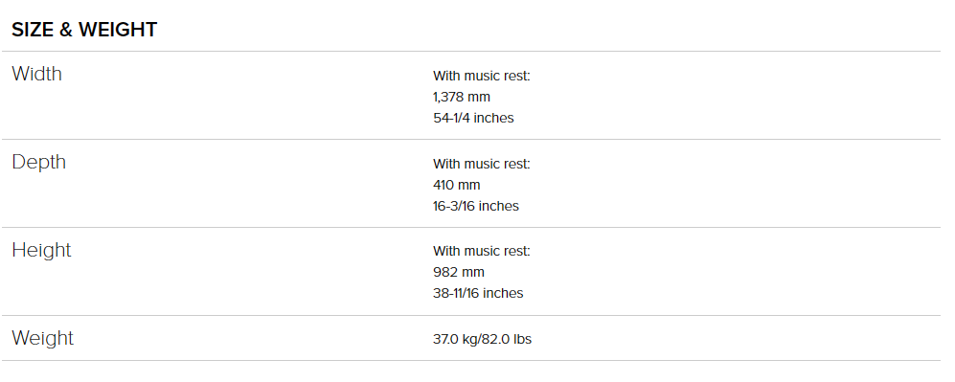The width and height of the screenshot is (955, 382).
Task: Click the divider line below Weight row
Action: (471, 361)
